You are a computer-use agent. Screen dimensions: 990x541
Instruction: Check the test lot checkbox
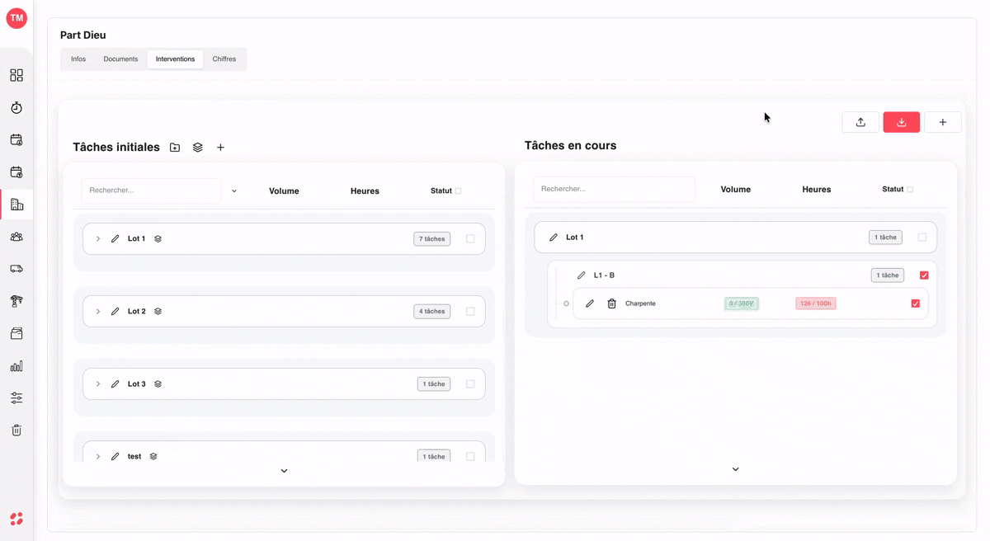coord(470,456)
